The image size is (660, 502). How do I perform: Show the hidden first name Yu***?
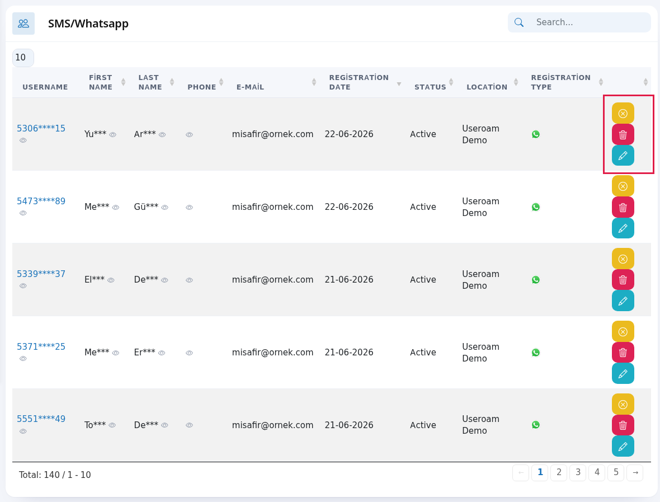(x=113, y=135)
